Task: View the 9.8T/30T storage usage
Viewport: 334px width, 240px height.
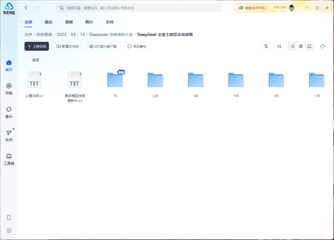Action: click(x=280, y=7)
